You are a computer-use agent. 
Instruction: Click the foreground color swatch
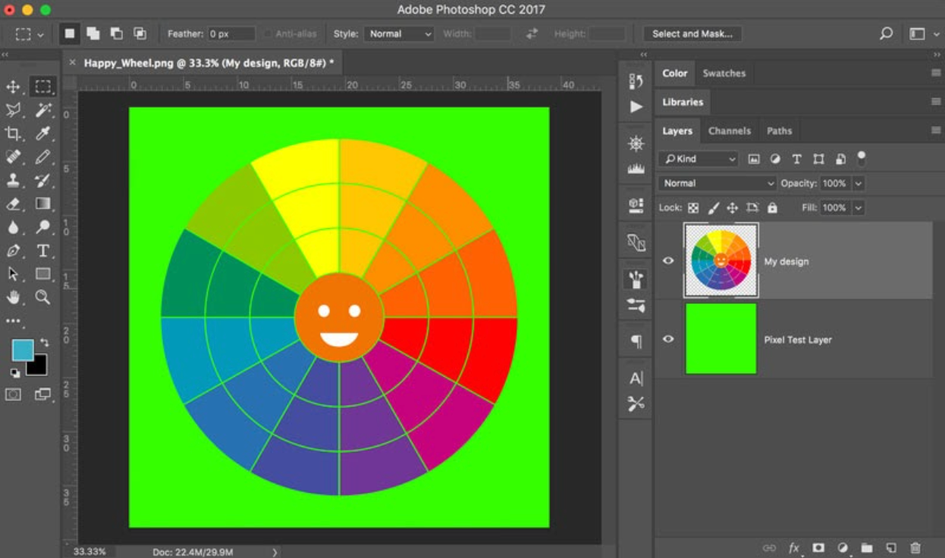coord(23,350)
